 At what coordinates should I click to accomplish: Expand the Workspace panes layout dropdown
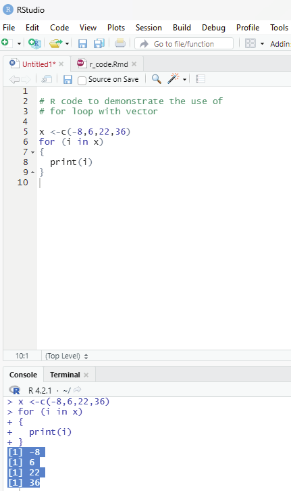pyautogui.click(x=262, y=44)
